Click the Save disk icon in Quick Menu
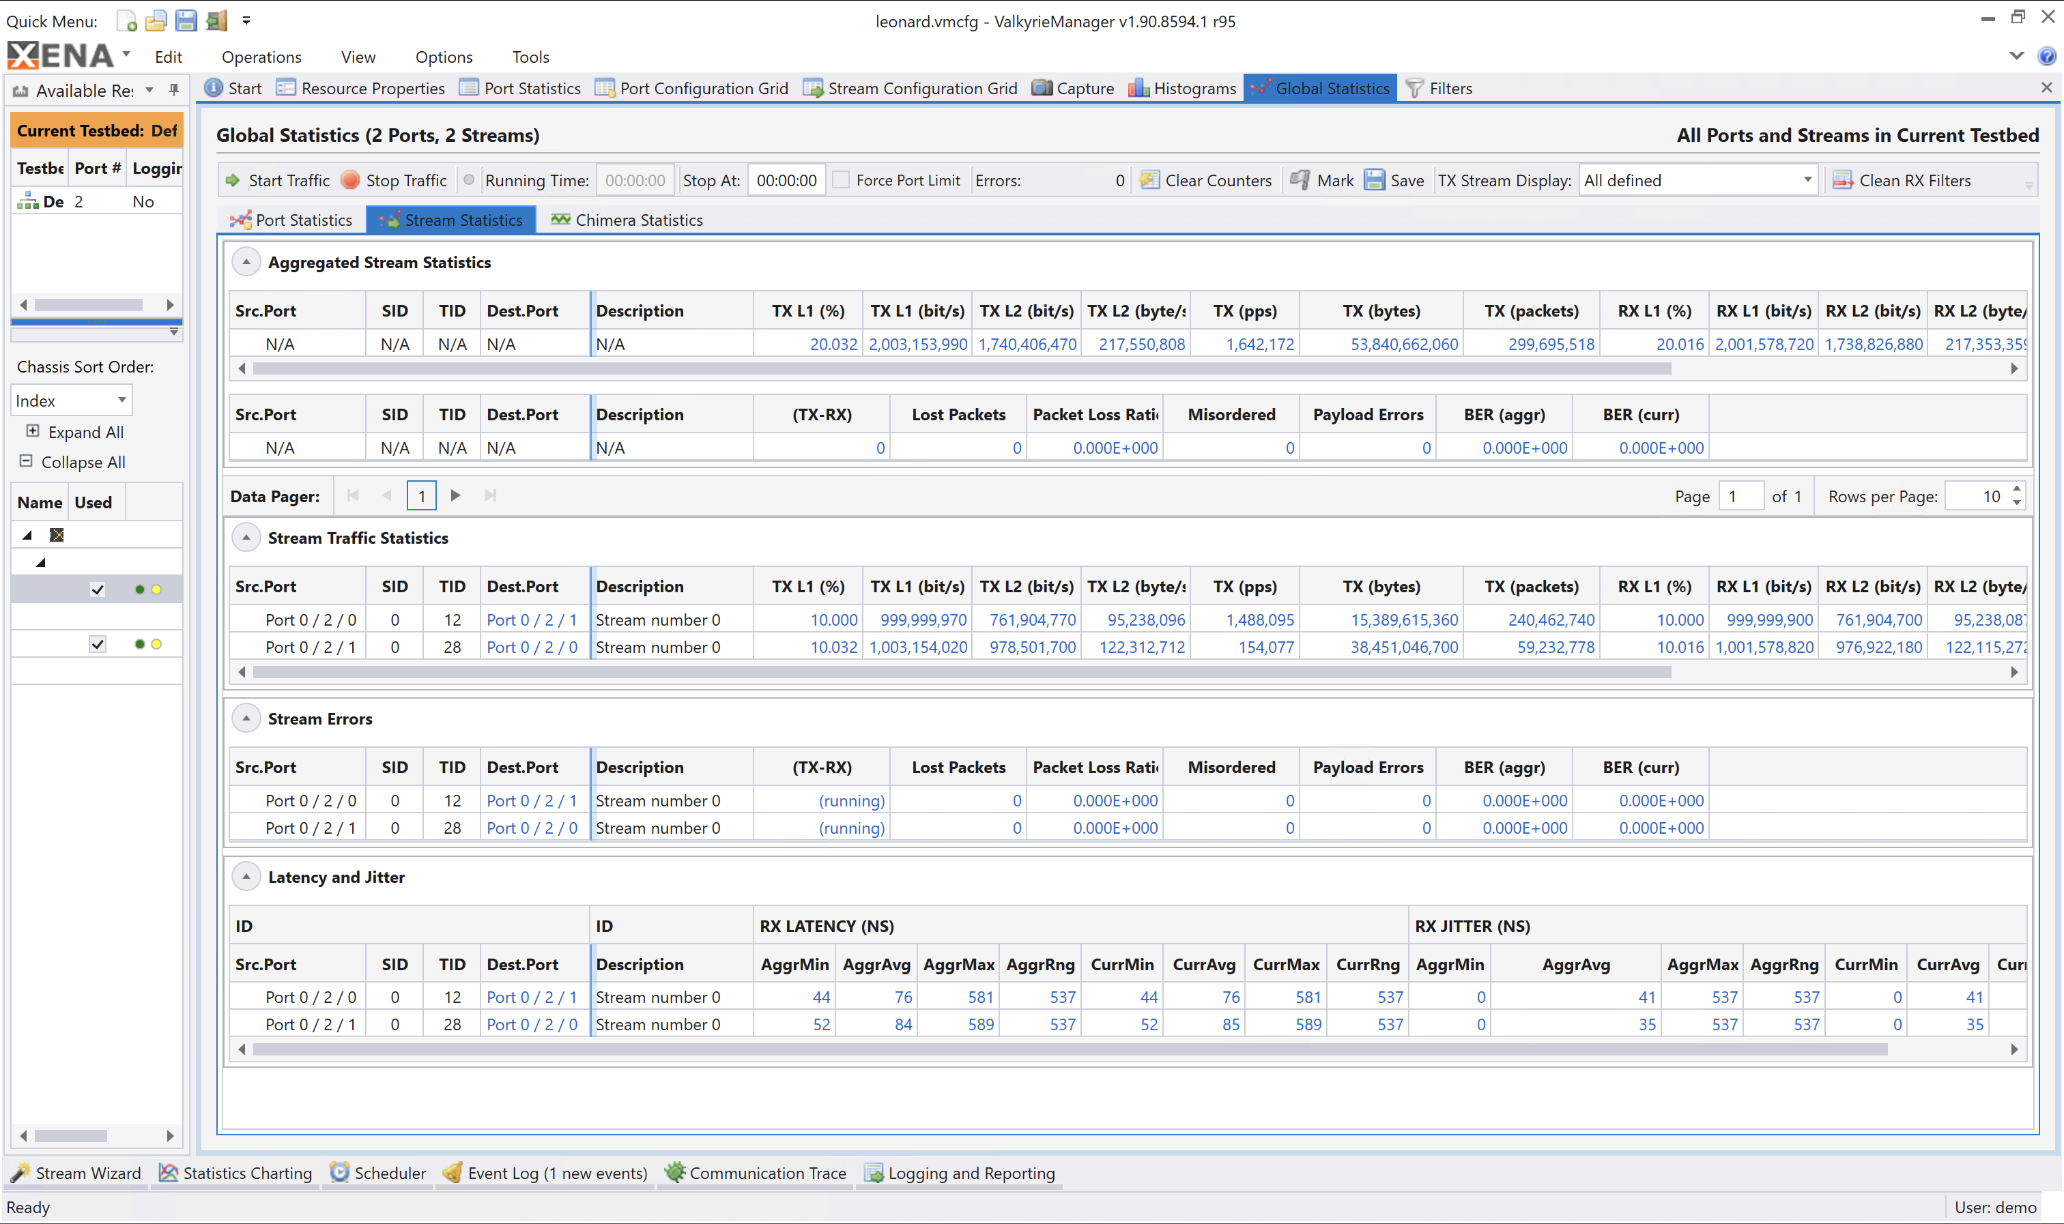The image size is (2064, 1224). 186,20
